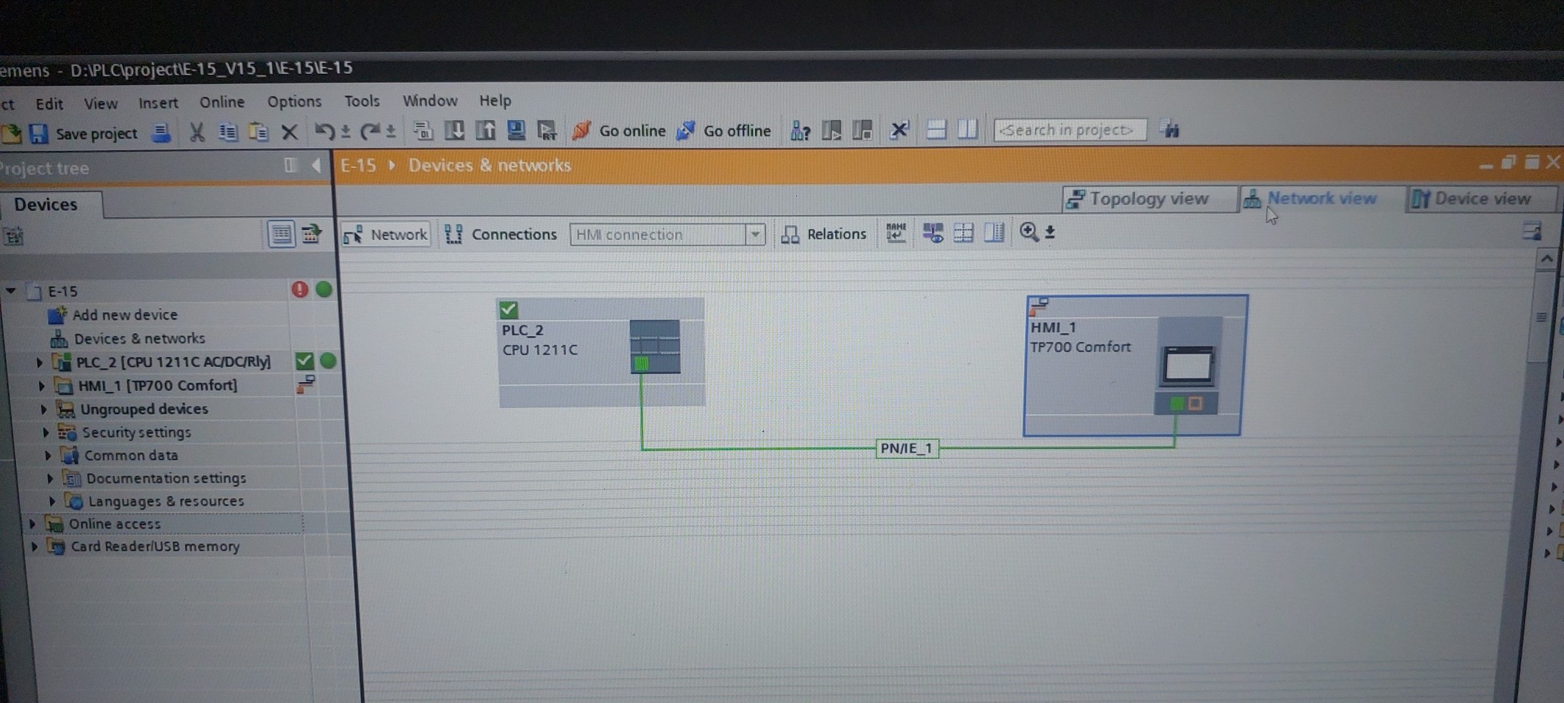Viewport: 1564px width, 703px height.
Task: Click the highlight-connection icon after Relations
Action: click(933, 233)
